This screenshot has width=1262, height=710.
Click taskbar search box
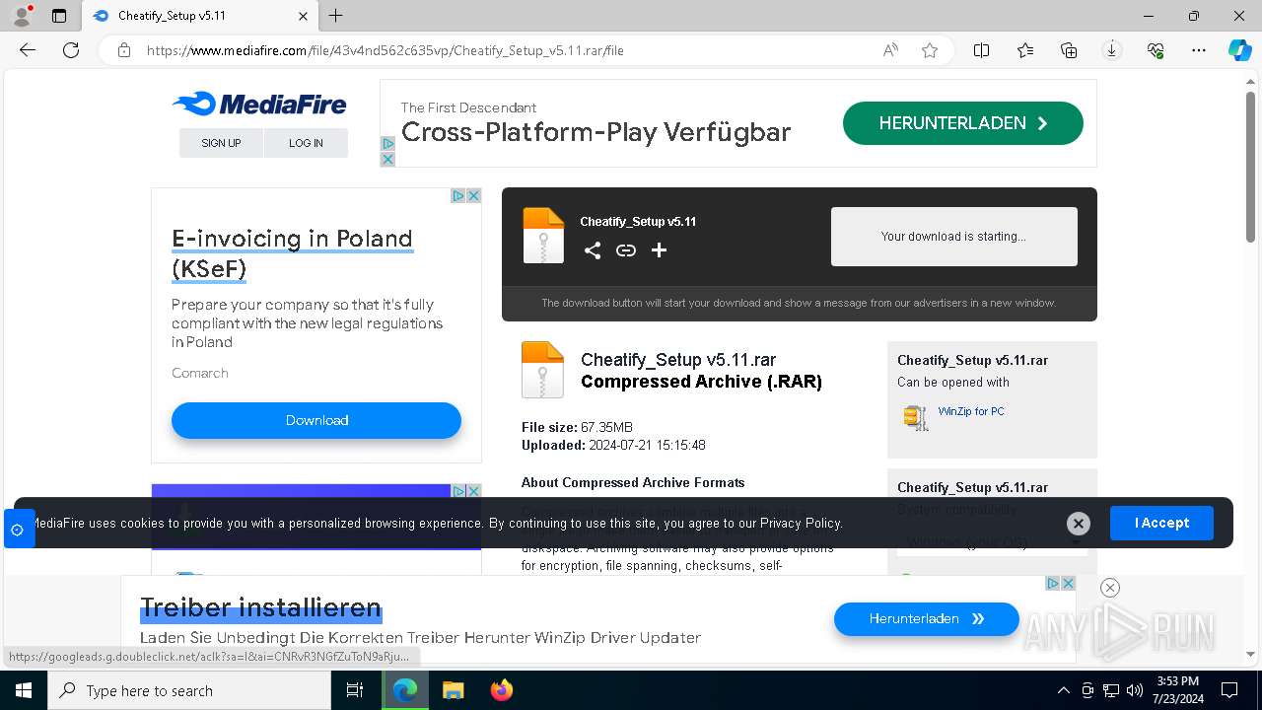[x=189, y=690]
